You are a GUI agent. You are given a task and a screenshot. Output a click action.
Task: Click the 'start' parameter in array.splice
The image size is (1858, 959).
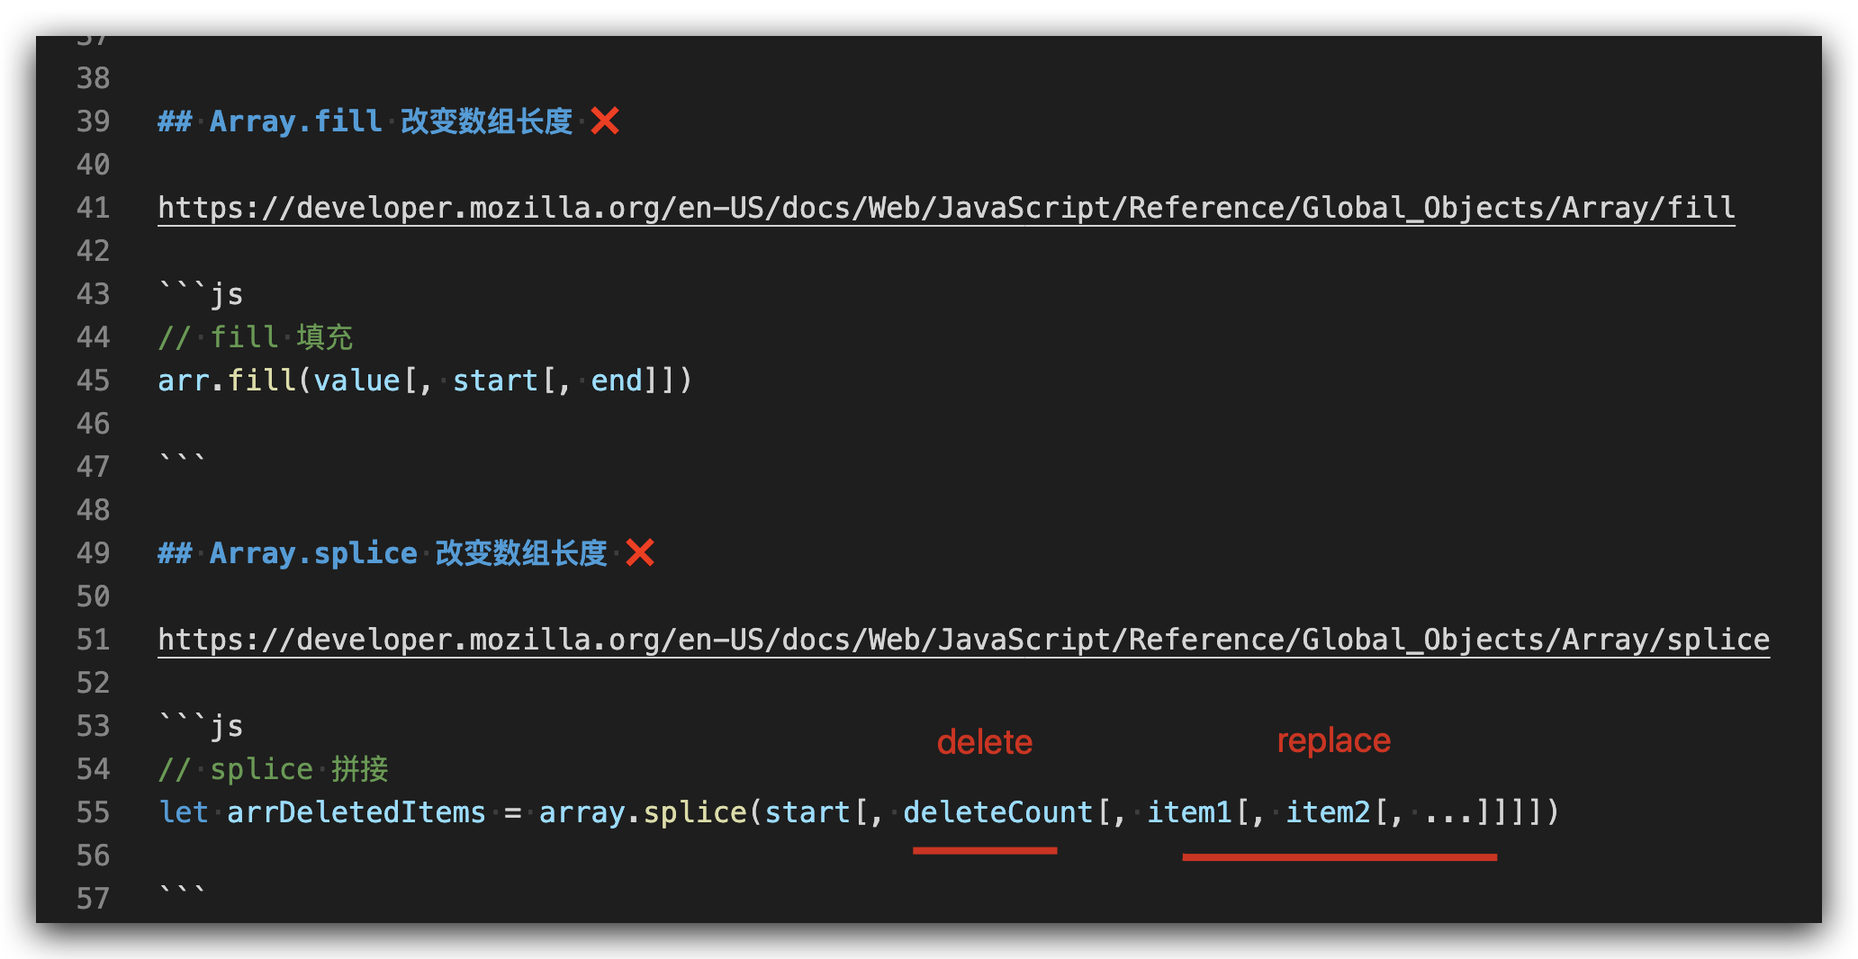tap(807, 812)
